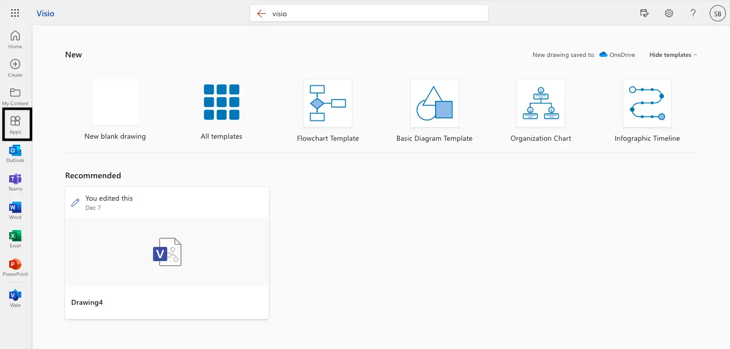
Task: Open the Help question mark icon
Action: point(693,14)
